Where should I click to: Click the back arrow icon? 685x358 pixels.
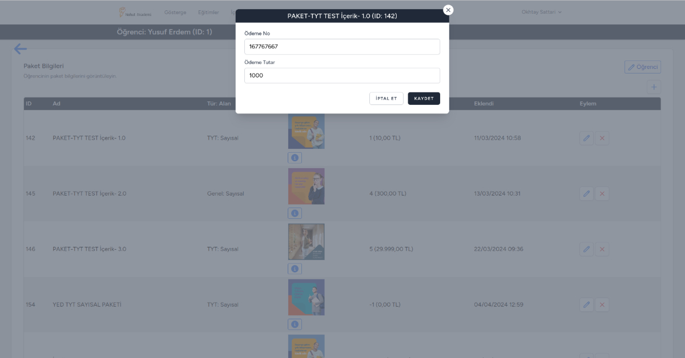pyautogui.click(x=21, y=50)
